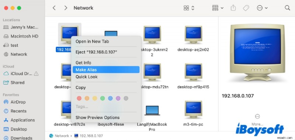295x140 pixels.
Task: Open Desktop in Favorites
Action: 15,129
